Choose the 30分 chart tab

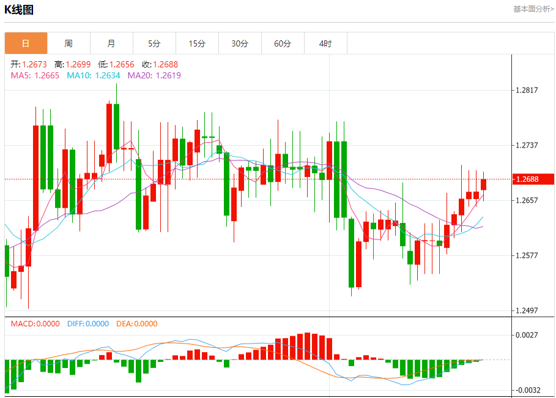coord(240,43)
